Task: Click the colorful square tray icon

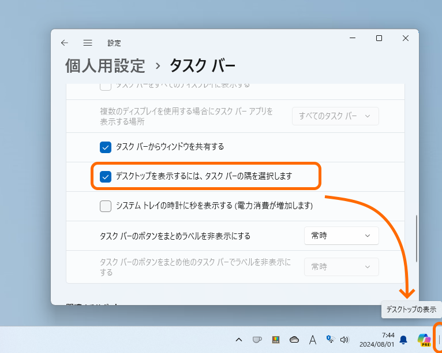Action: point(276,340)
